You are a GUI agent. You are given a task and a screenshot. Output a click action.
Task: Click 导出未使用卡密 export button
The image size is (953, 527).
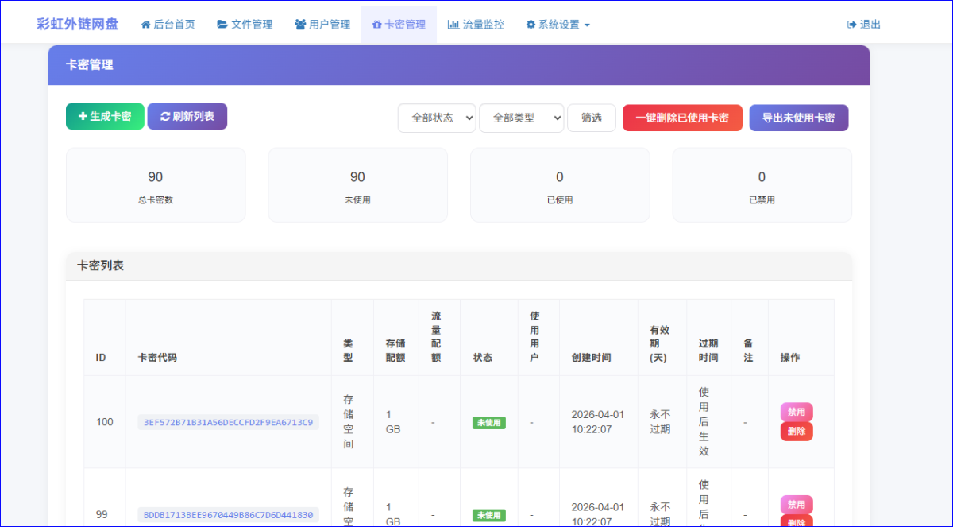(798, 118)
